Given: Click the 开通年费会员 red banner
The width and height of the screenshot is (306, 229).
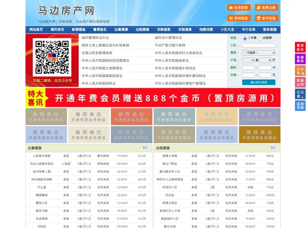Looking at the screenshot, I should tap(153, 98).
